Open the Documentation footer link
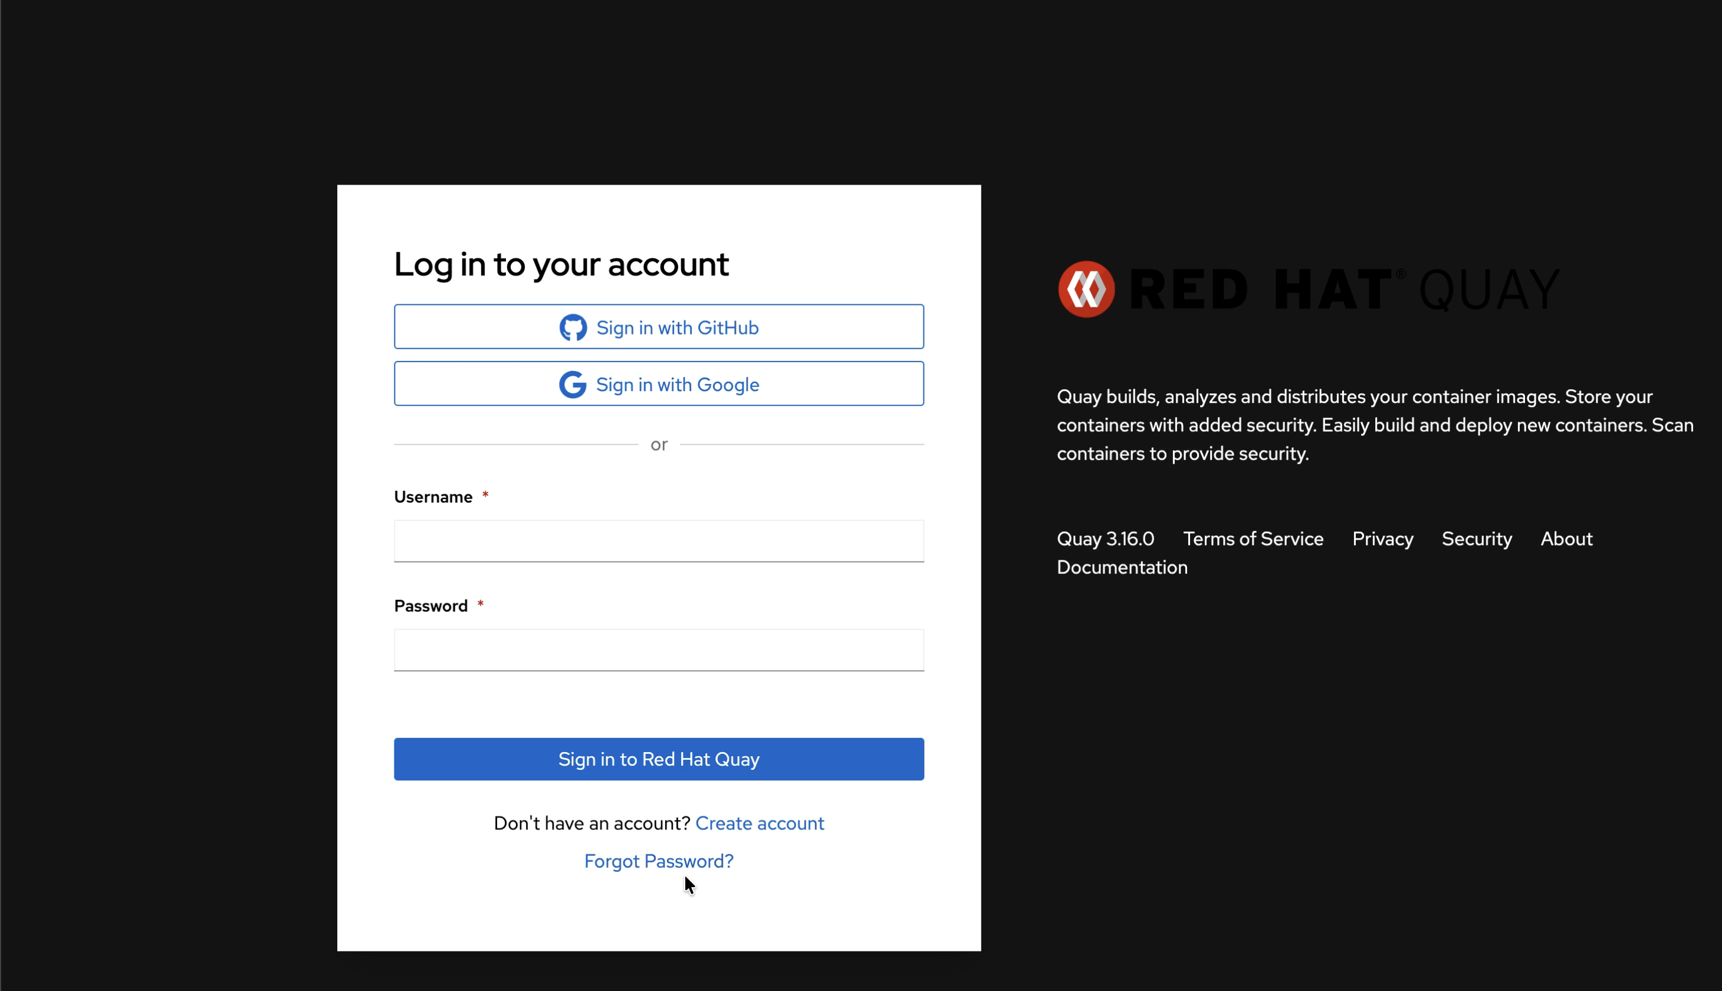 [1121, 567]
